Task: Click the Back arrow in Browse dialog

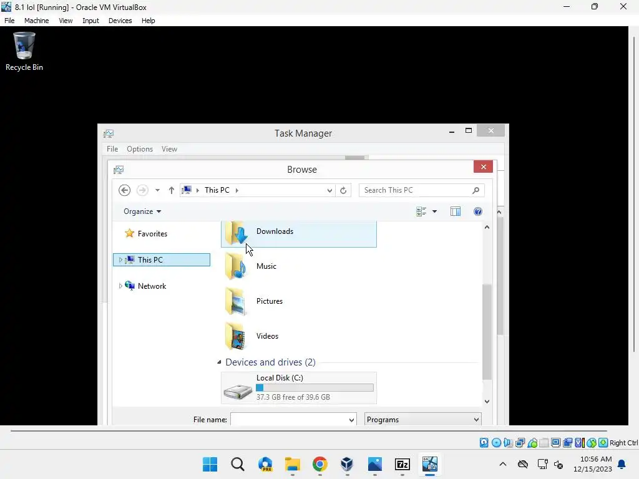Action: 124,190
